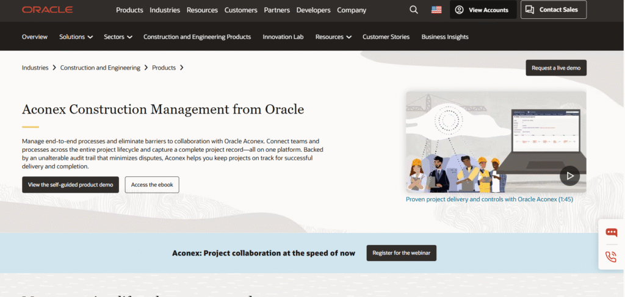Open the Developers top menu

click(x=313, y=10)
